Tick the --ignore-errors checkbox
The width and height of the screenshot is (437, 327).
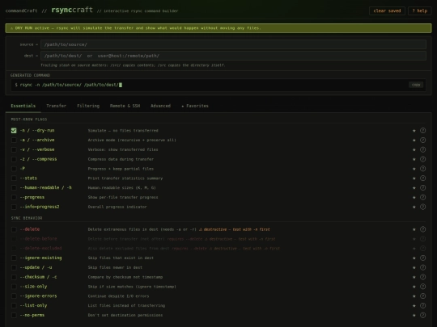14,296
